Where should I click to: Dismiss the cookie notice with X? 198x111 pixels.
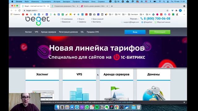pyautogui.click(x=184, y=102)
